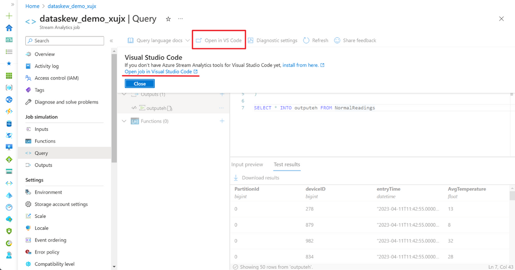Click Open in VS Code toolbar button
Viewport: 515px width, 270px height.
(x=219, y=40)
